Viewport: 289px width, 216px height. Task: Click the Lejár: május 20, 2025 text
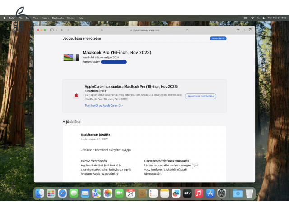pos(94,139)
